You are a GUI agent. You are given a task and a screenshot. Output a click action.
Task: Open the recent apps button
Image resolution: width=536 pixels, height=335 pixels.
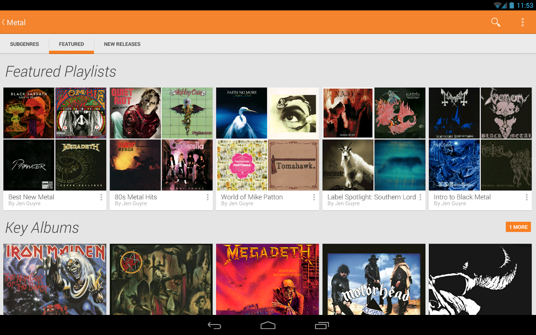[322, 326]
